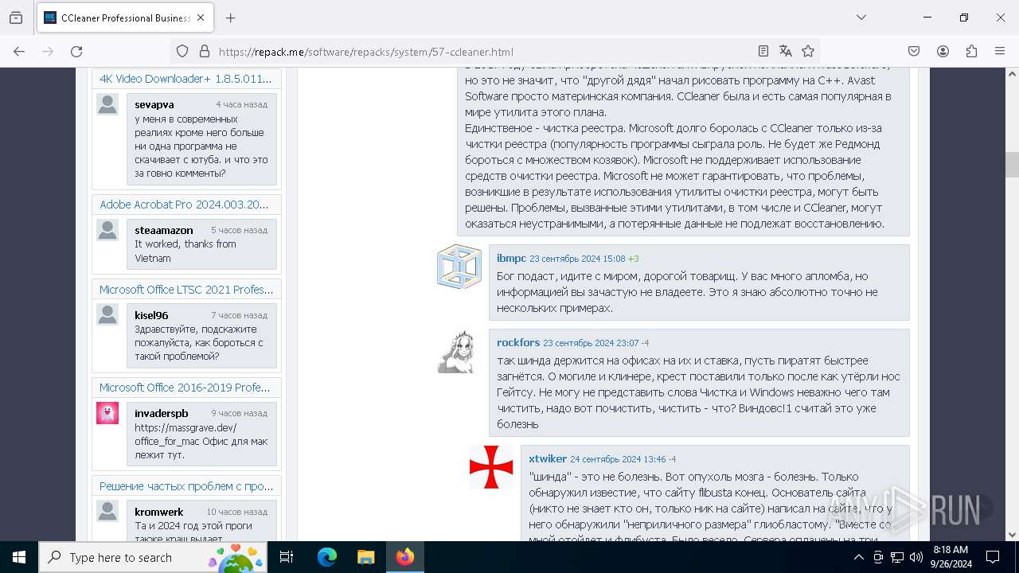This screenshot has height=573, width=1019.
Task: Toggle reader view for this page
Action: tap(763, 51)
